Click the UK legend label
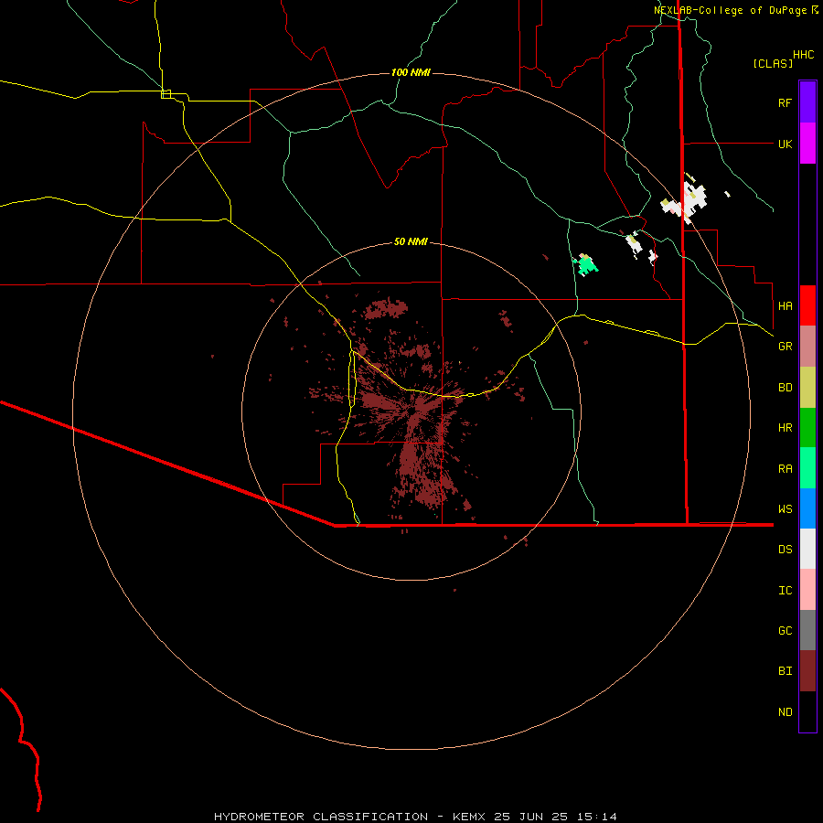The height and width of the screenshot is (823, 823). click(x=785, y=144)
